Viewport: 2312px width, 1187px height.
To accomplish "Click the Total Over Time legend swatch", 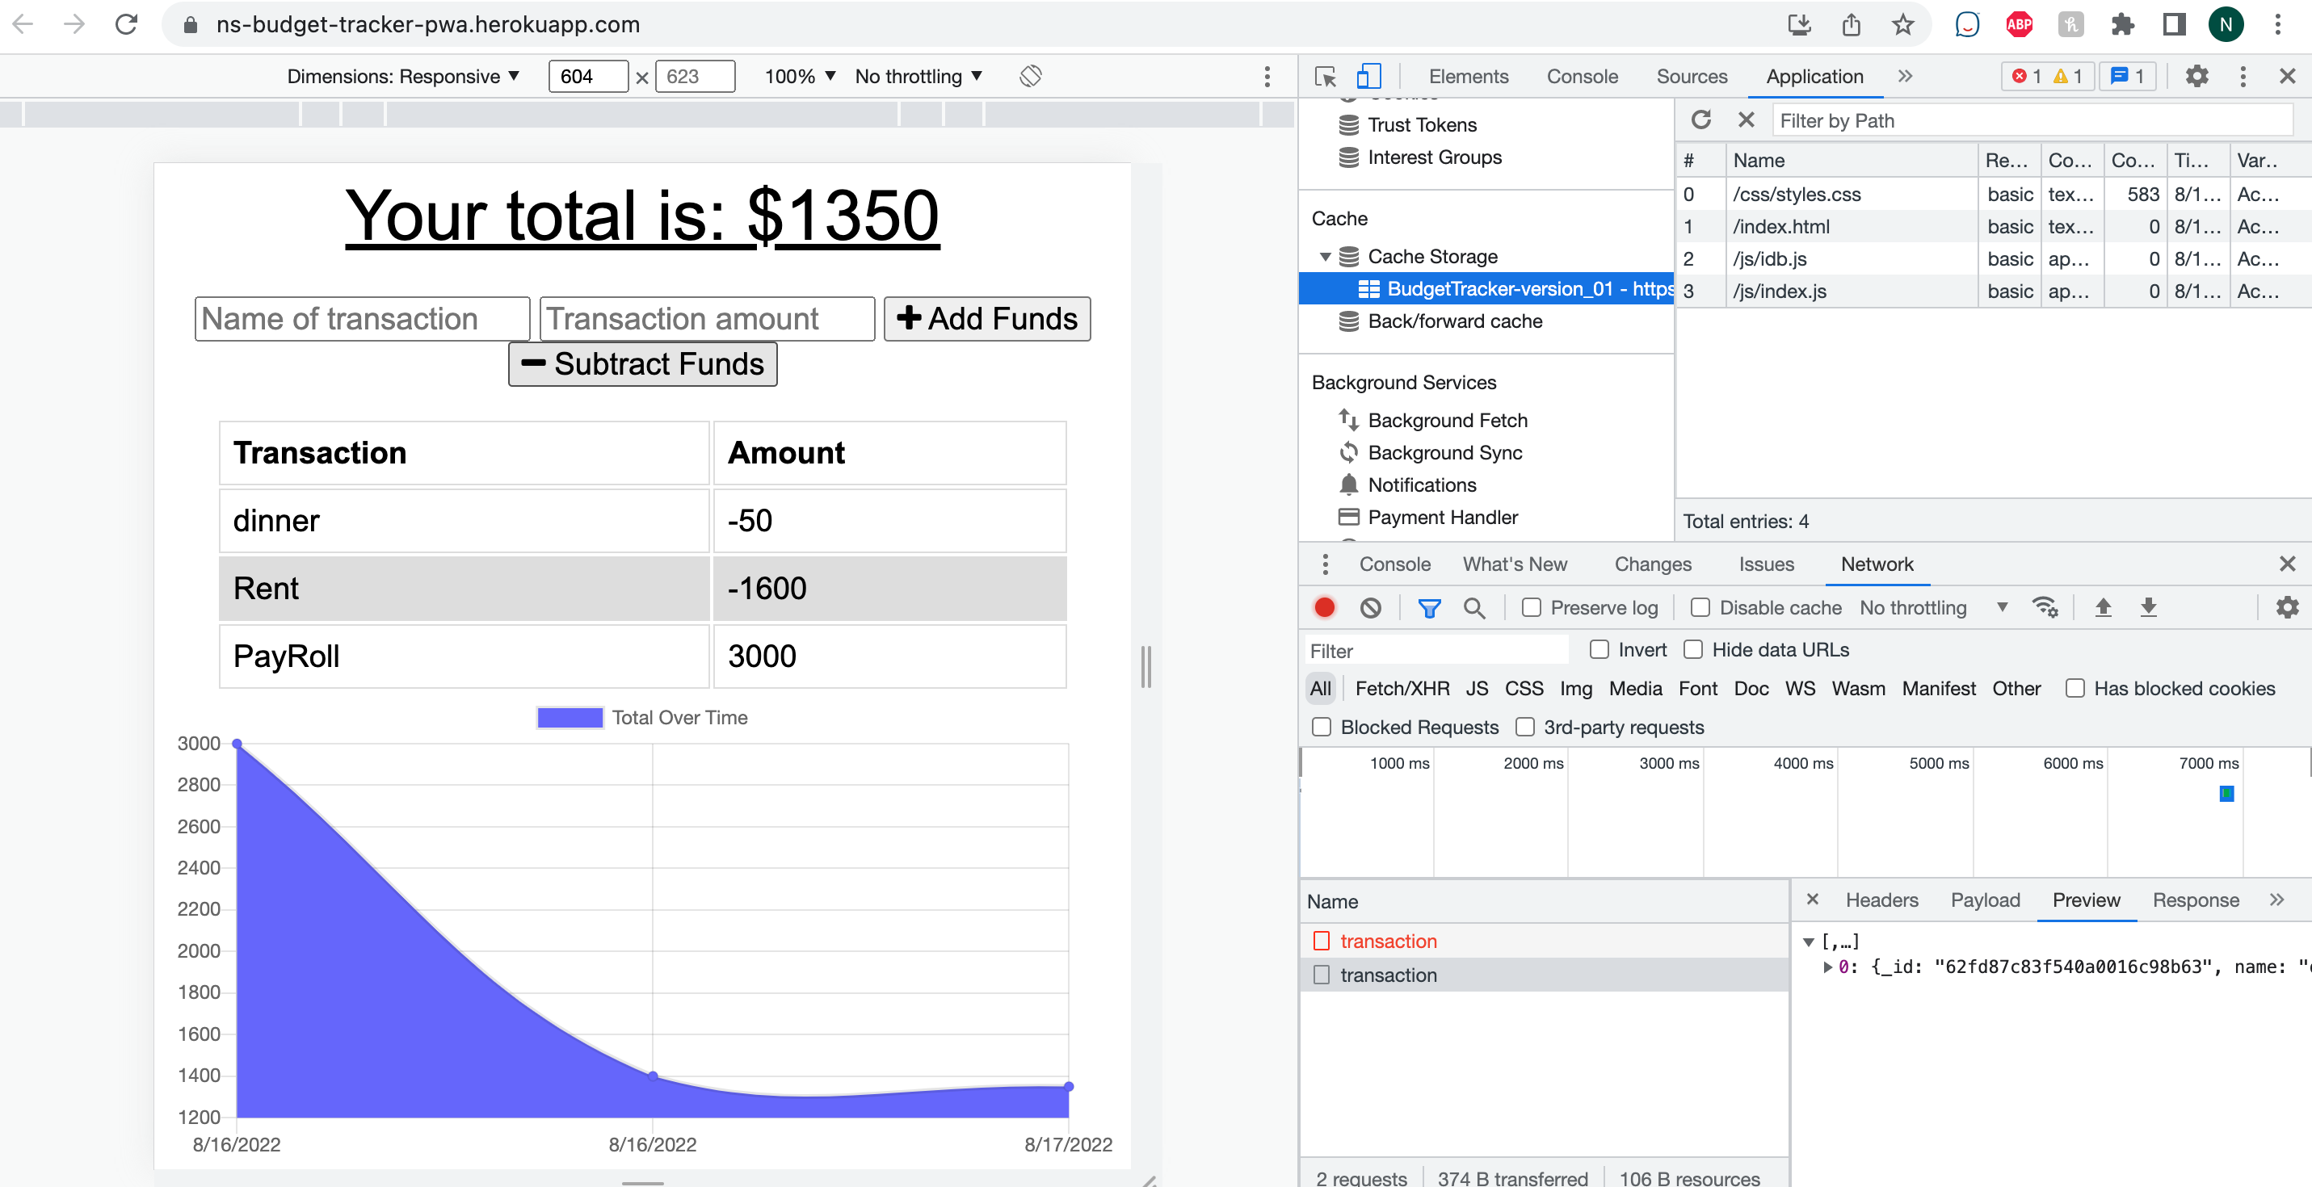I will [x=569, y=717].
